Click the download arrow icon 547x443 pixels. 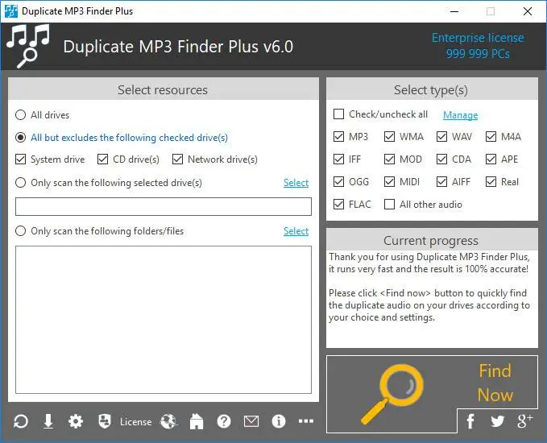(48, 421)
